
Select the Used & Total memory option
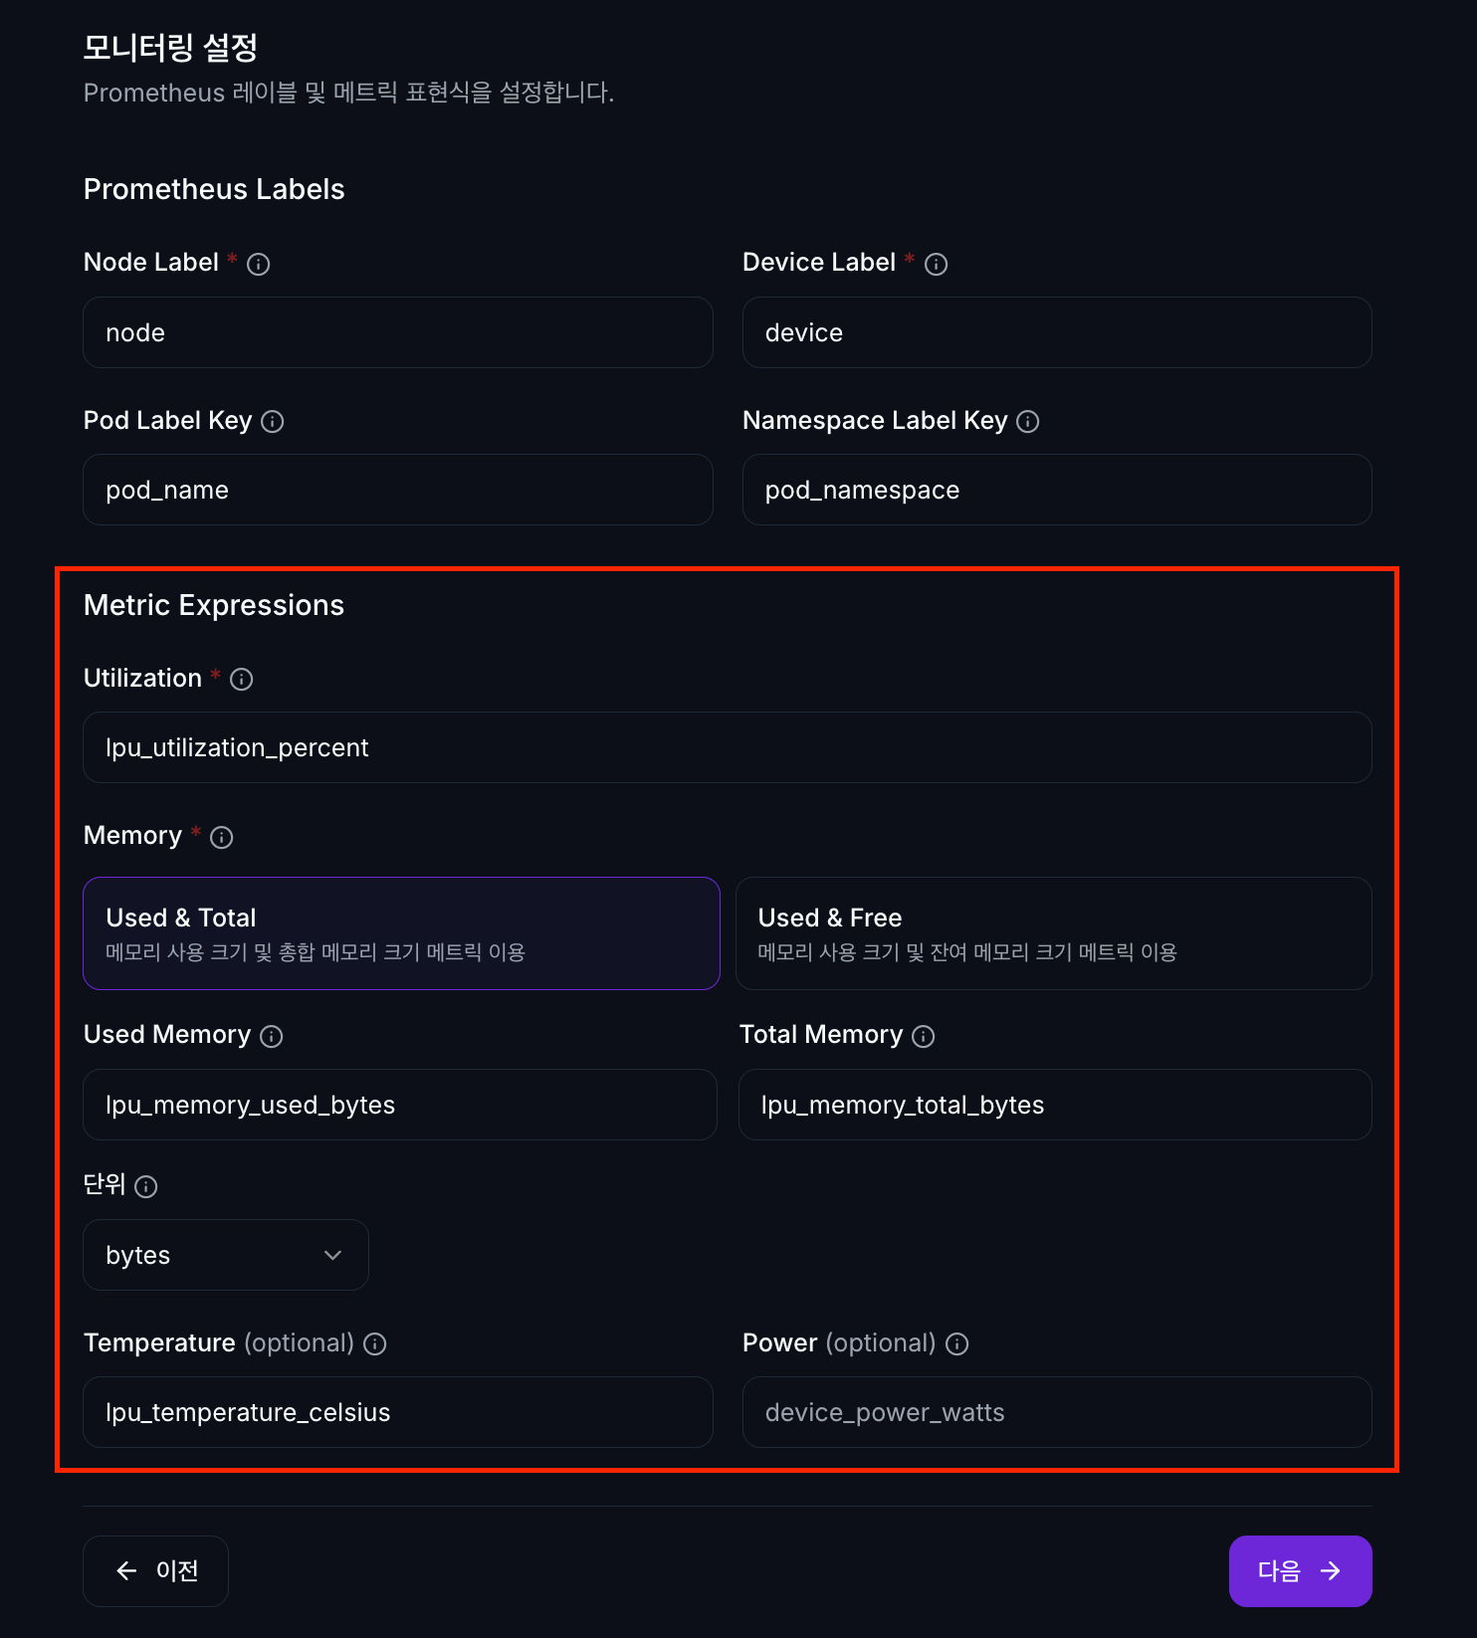[x=401, y=932]
